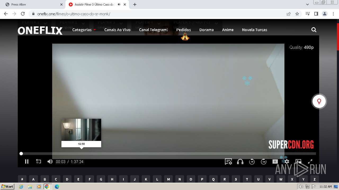339x190 pixels.
Task: Close the Press Allow browser tab
Action: tap(61, 4)
